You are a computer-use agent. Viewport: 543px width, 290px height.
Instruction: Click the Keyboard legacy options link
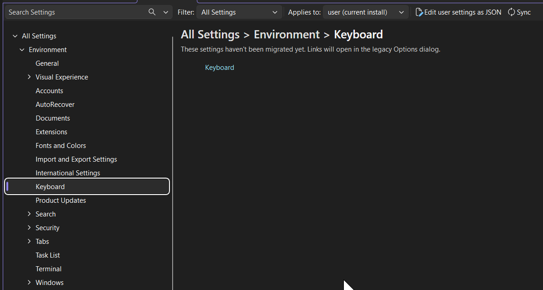point(220,68)
